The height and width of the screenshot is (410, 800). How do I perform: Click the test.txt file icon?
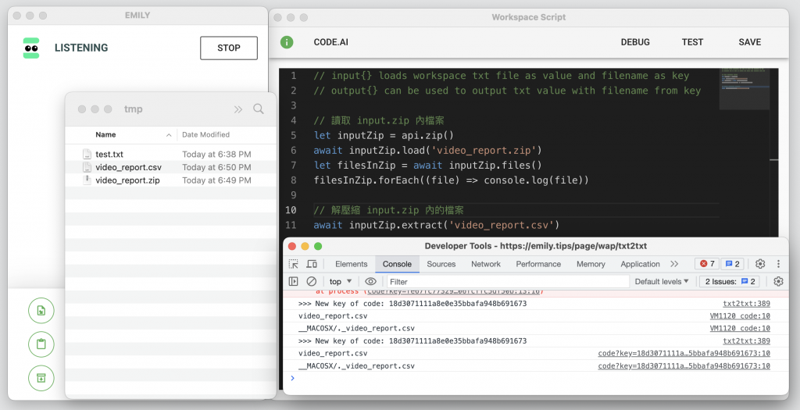[87, 154]
